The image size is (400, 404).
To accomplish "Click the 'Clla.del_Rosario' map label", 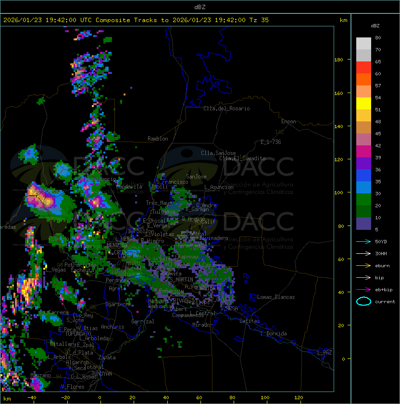I will [226, 108].
